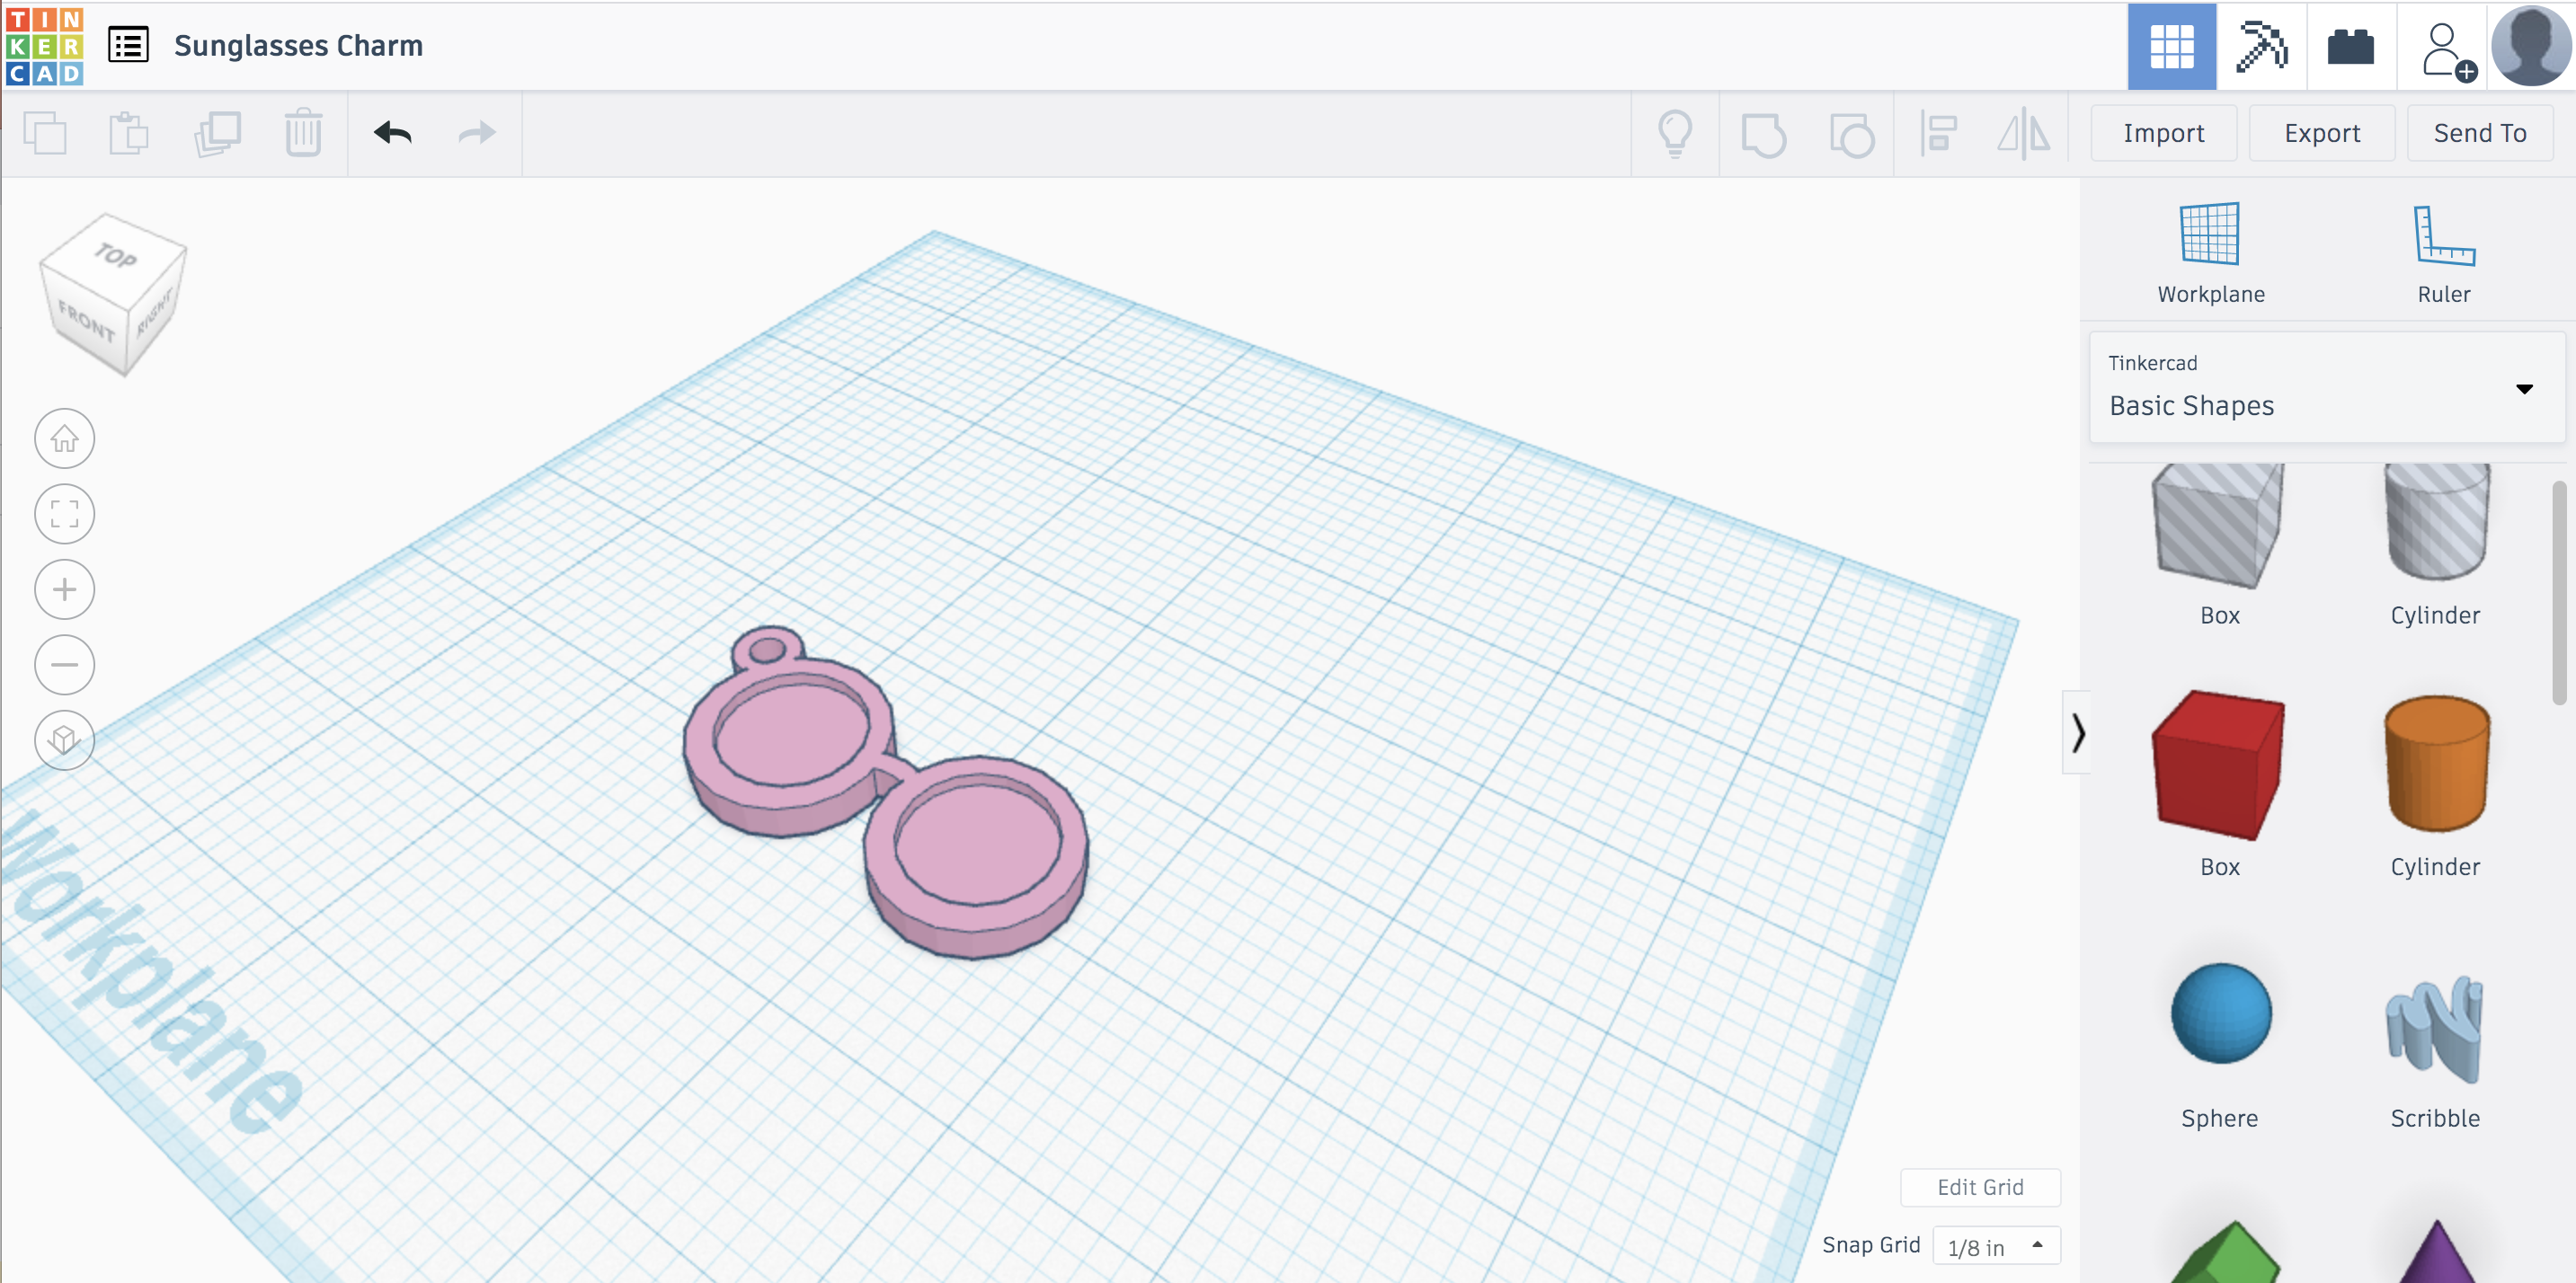
Task: Redo the last action
Action: tap(477, 133)
